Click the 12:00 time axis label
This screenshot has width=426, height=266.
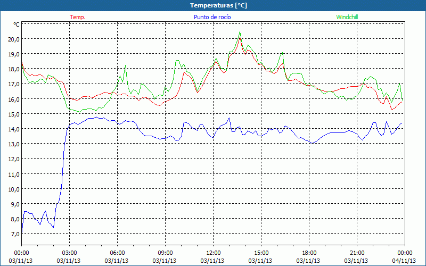click(x=214, y=253)
